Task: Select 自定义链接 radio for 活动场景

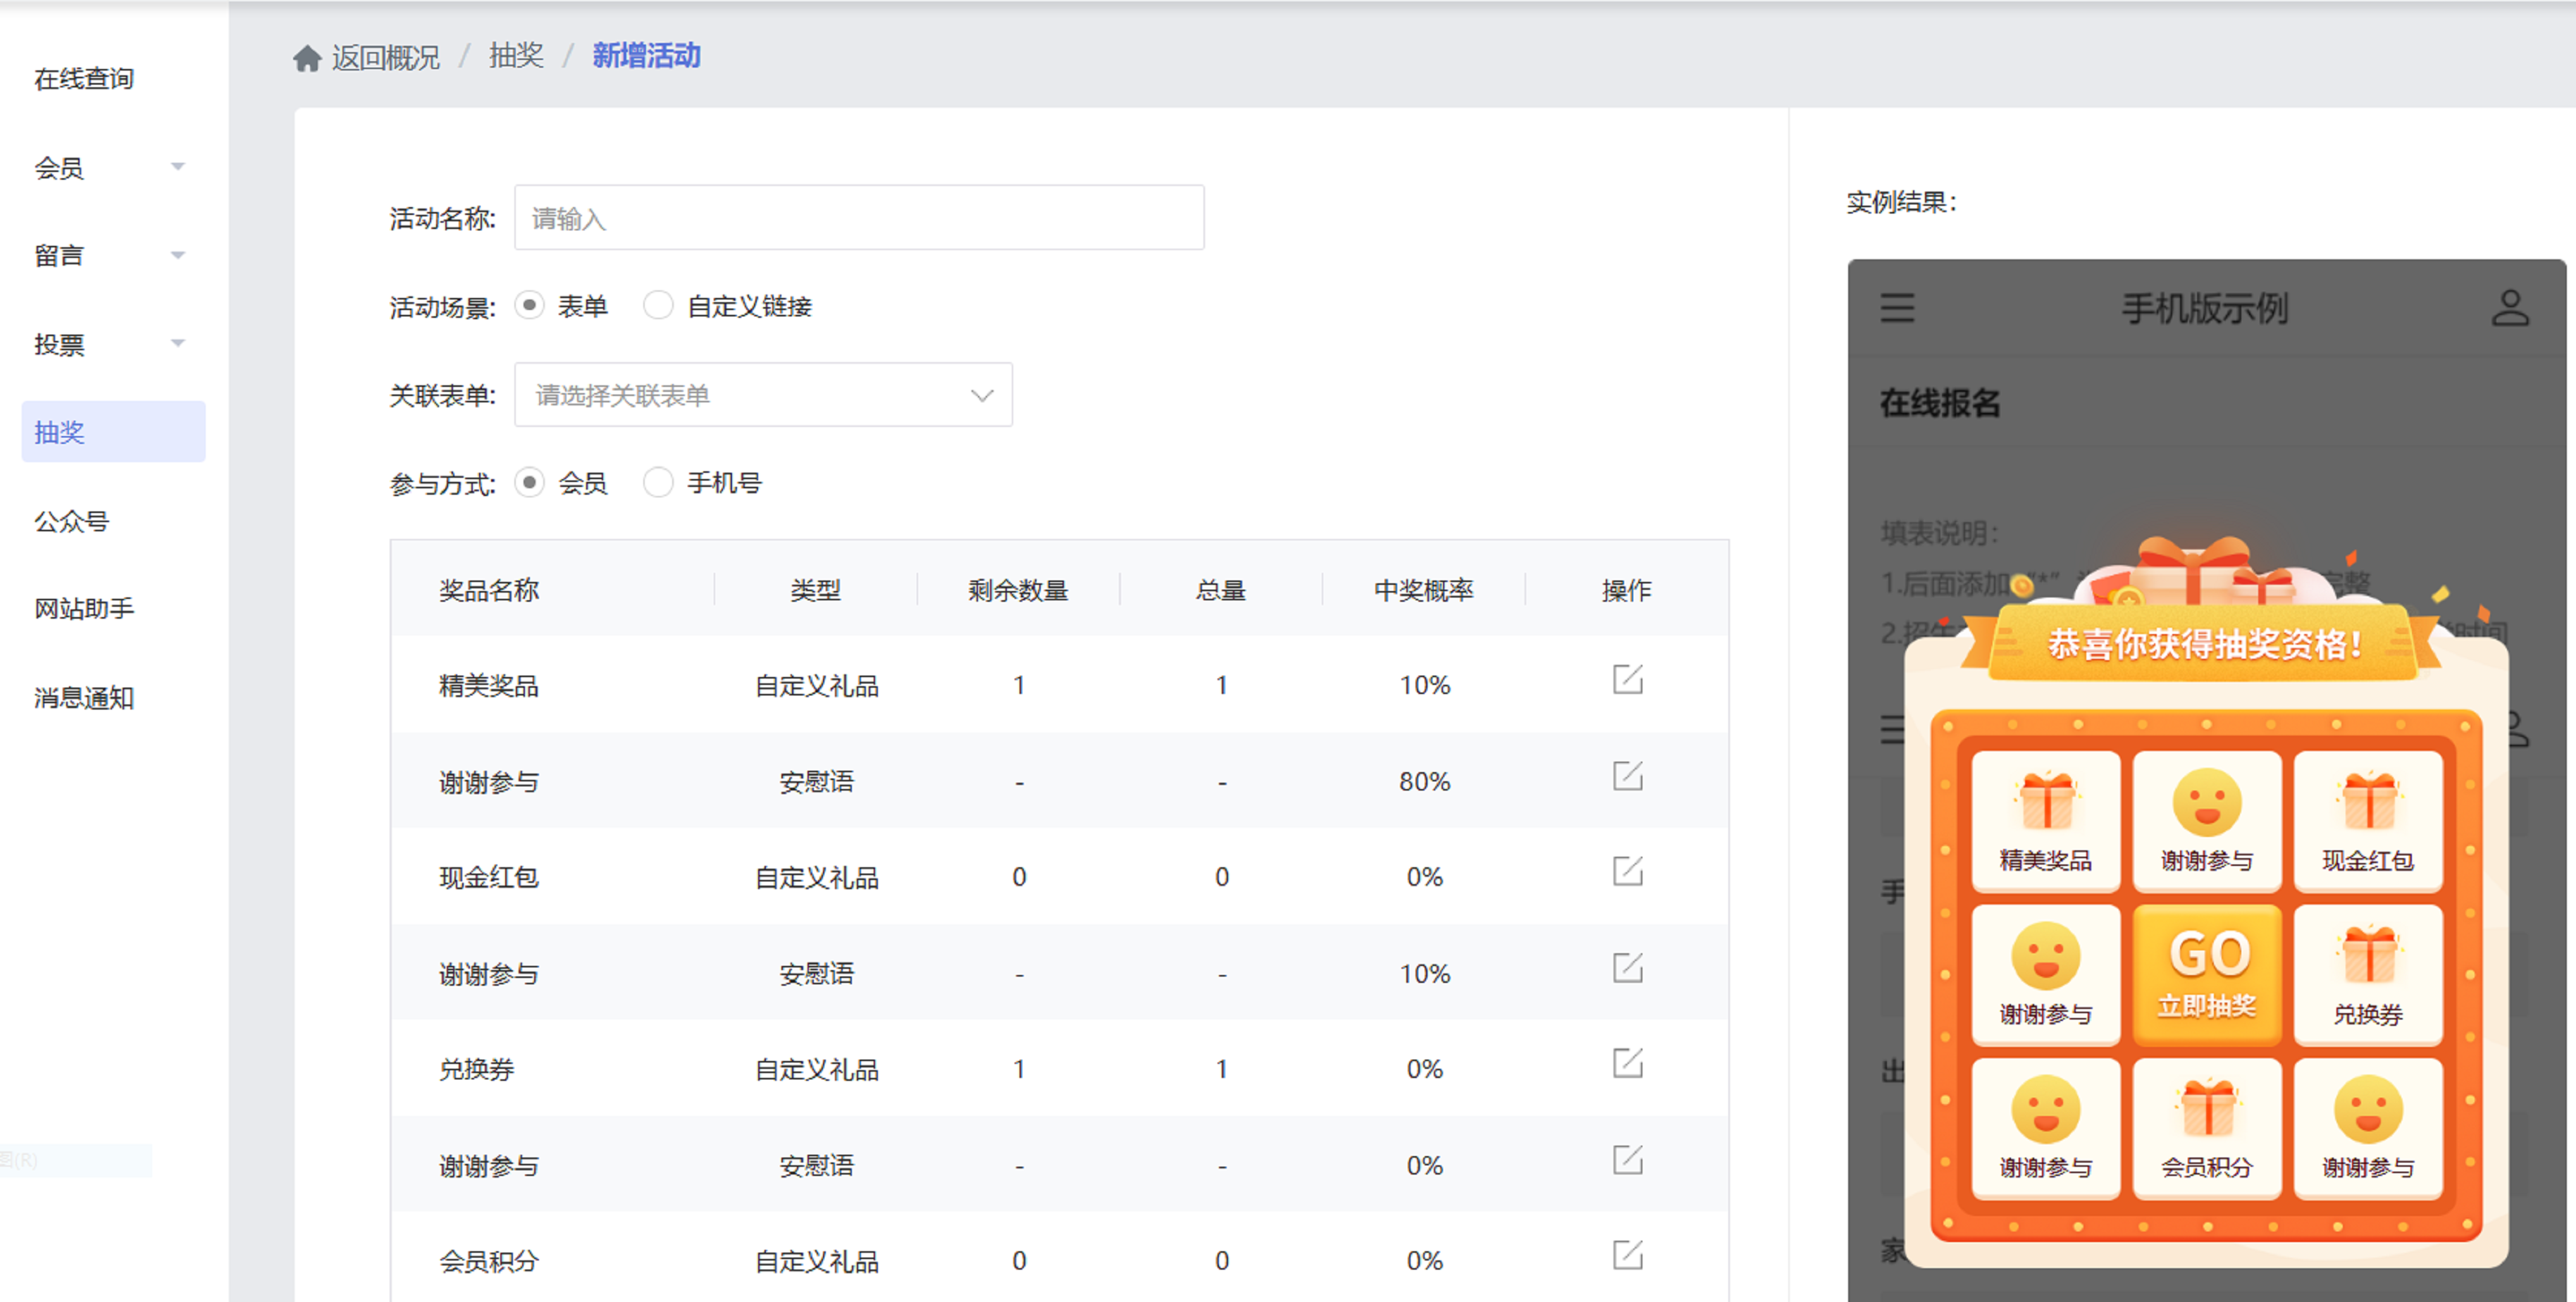Action: 658,305
